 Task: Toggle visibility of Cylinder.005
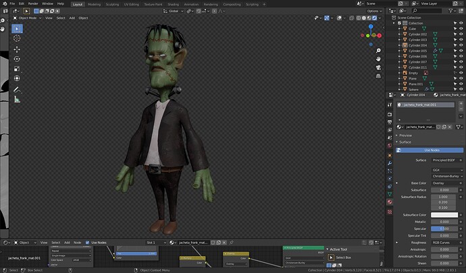point(461,51)
